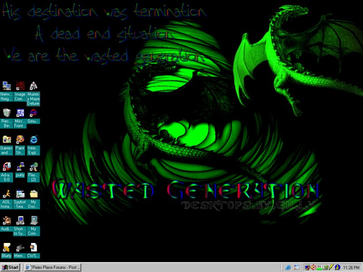The width and height of the screenshot is (363, 272).
Task: Open the Games folder icon on the desktop
Action: [x=7, y=139]
